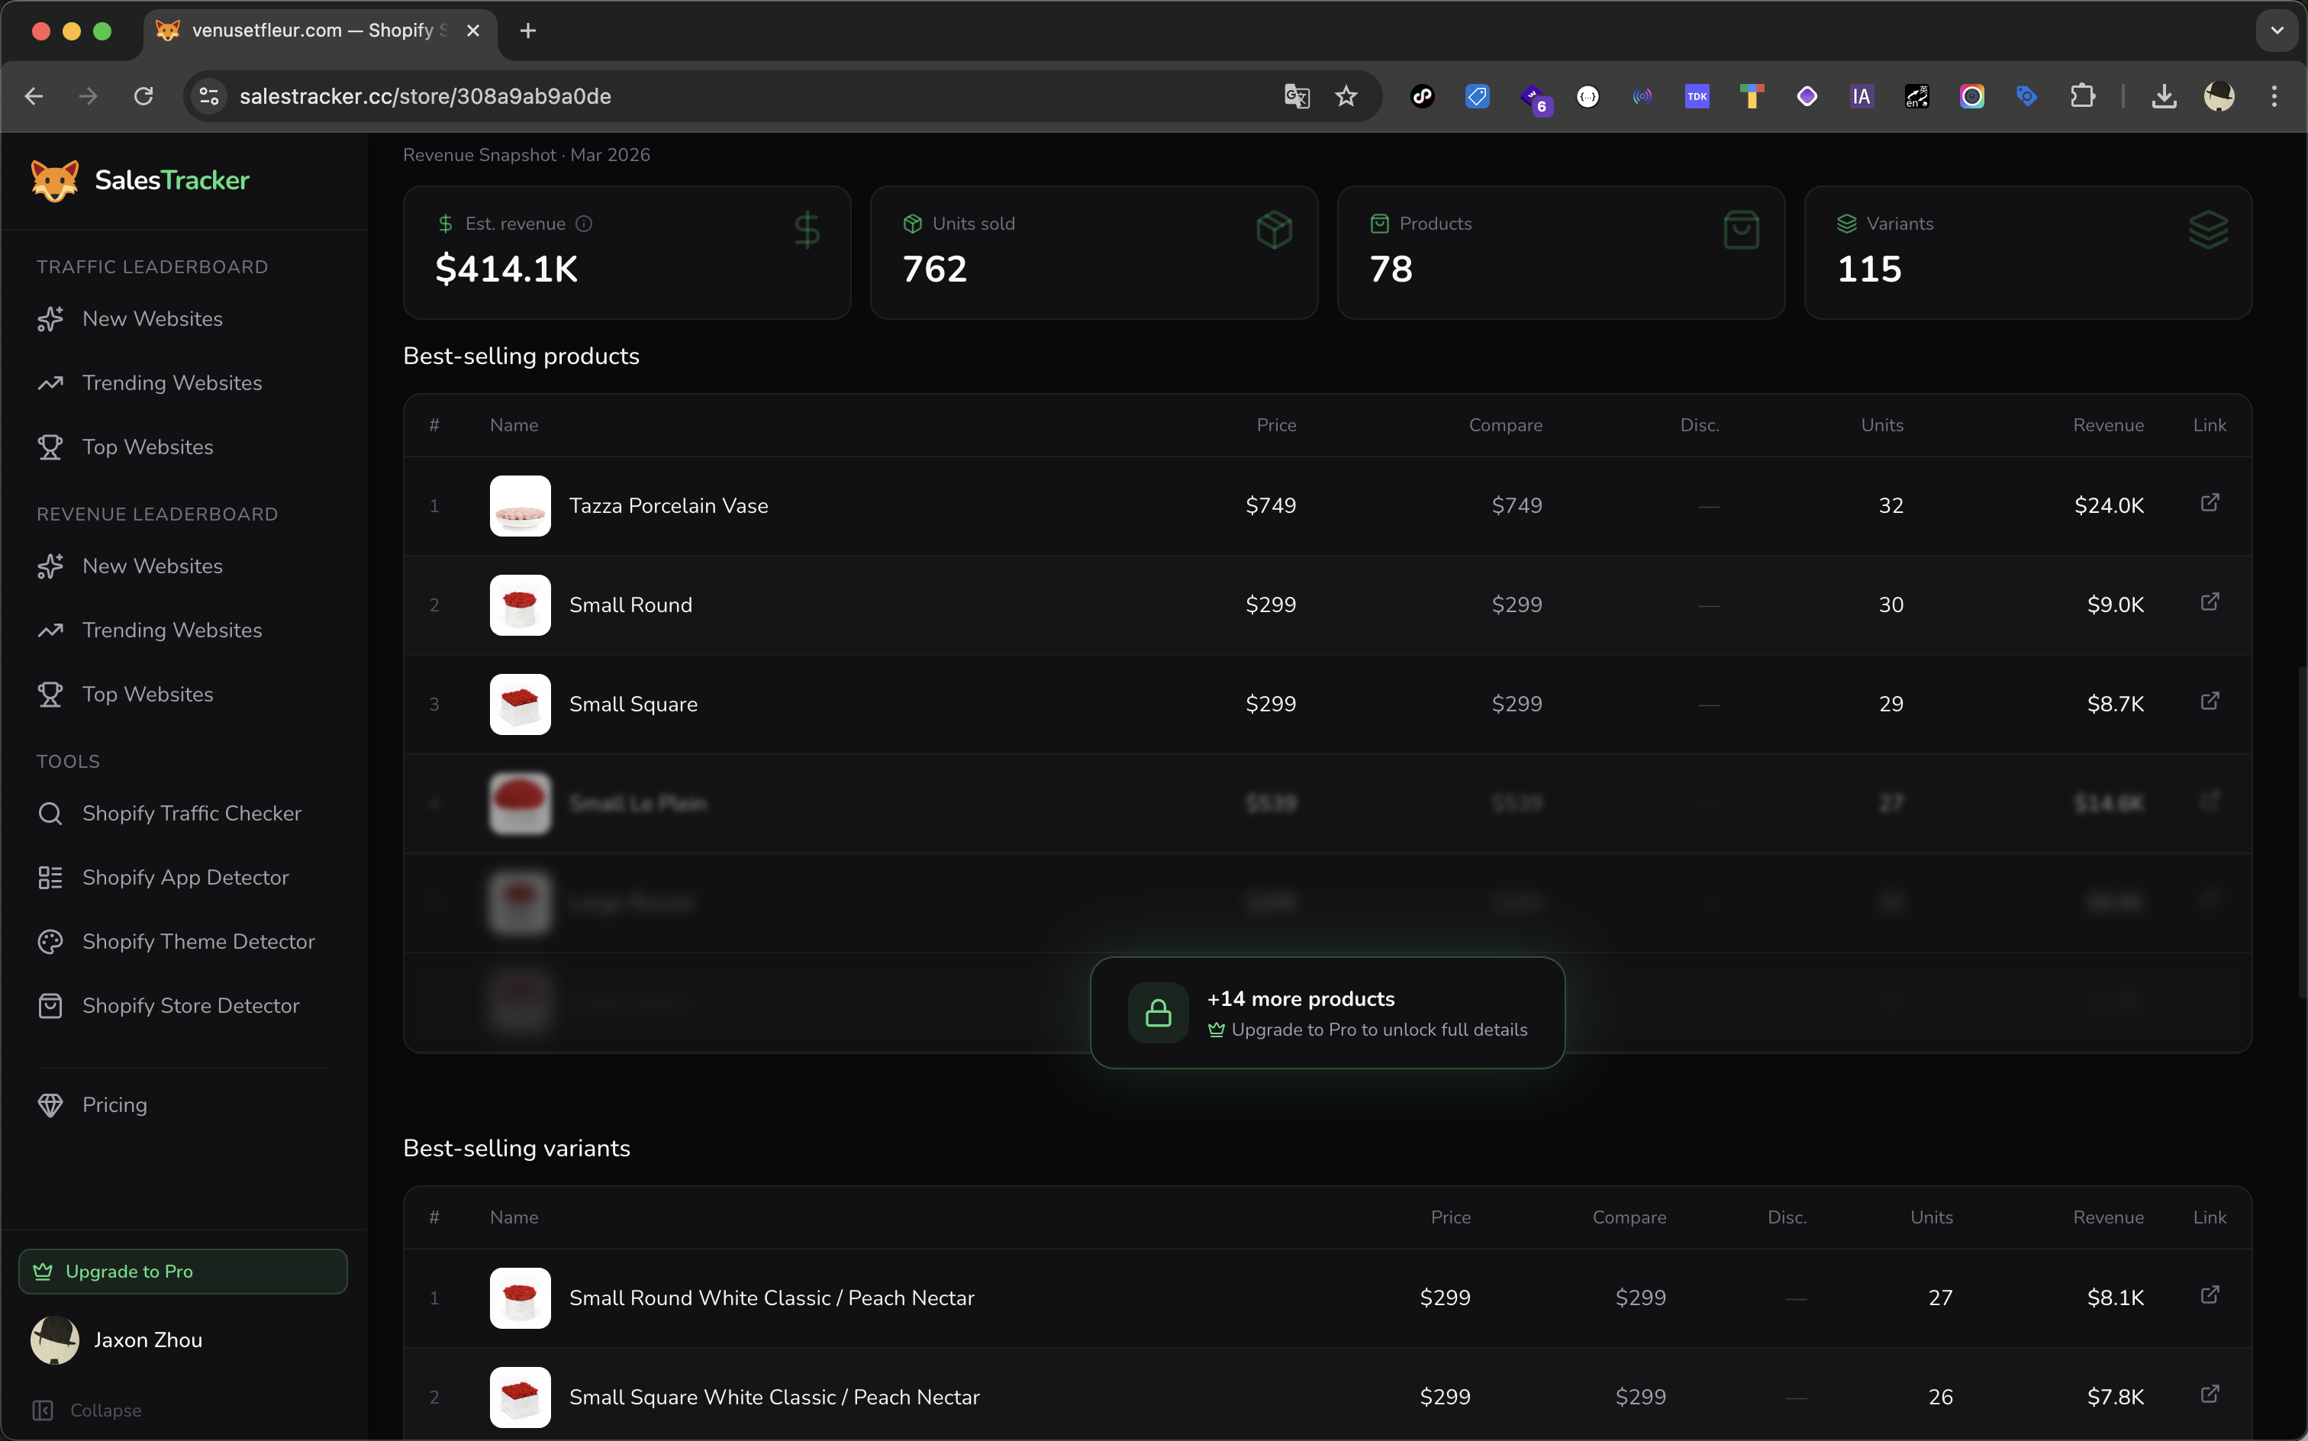Click the lock icon on upgrade banner
This screenshot has width=2308, height=1441.
click(1158, 1012)
